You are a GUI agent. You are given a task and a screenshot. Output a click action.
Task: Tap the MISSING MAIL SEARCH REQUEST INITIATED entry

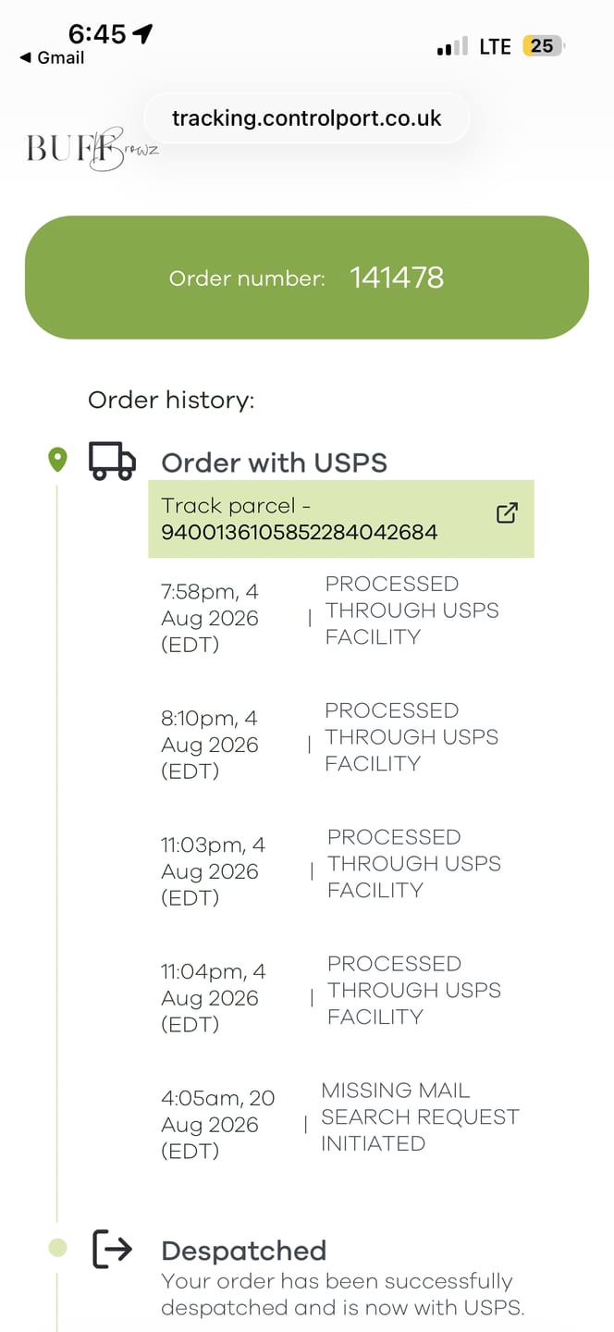point(340,1124)
